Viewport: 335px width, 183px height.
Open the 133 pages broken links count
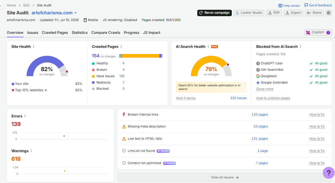260,115
